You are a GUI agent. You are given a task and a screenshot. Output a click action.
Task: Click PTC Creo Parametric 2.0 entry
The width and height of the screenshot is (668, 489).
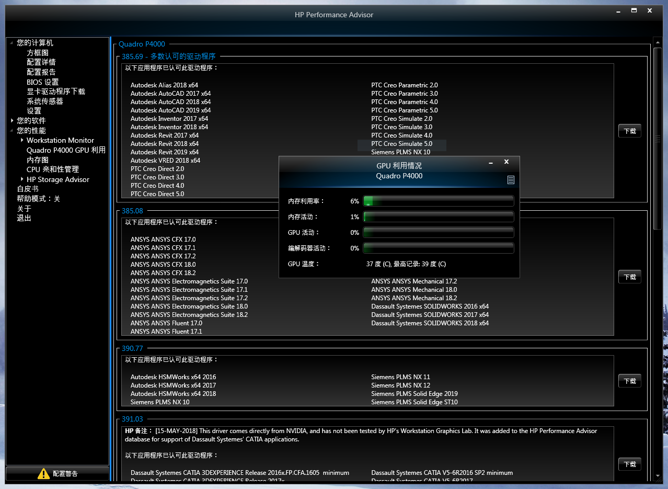(x=405, y=85)
